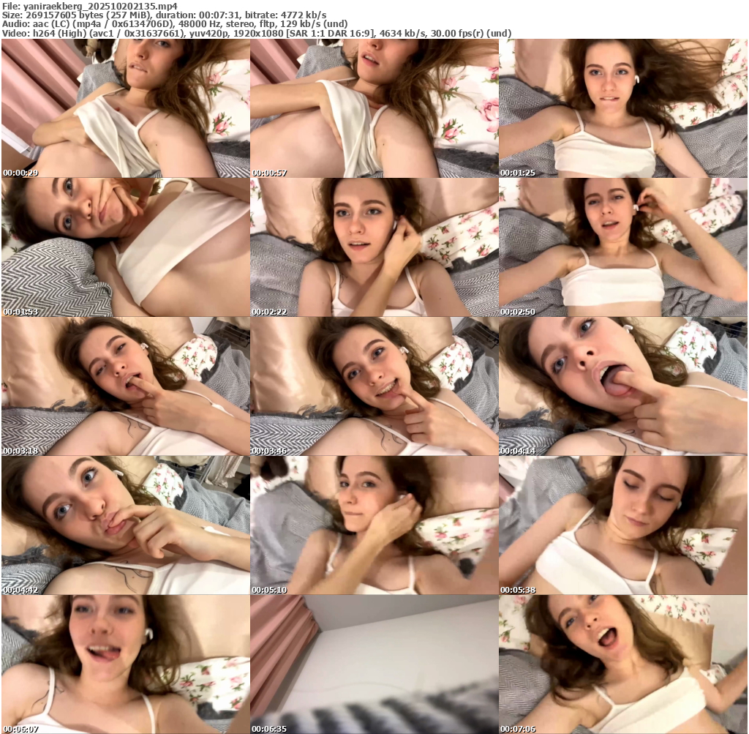The width and height of the screenshot is (749, 734).
Task: Select the Video h264 stream info line
Action: point(256,34)
